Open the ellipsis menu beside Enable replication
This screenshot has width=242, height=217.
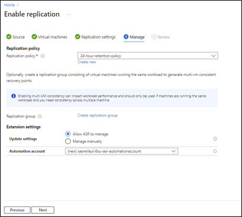(68, 14)
